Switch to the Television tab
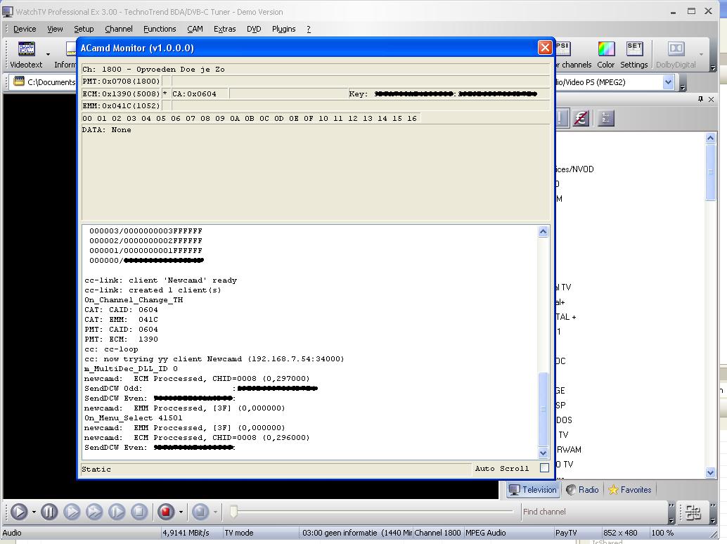 pos(533,490)
